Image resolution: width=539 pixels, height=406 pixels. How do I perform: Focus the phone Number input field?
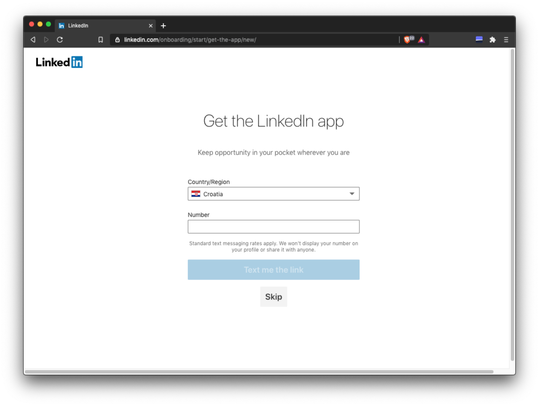273,227
